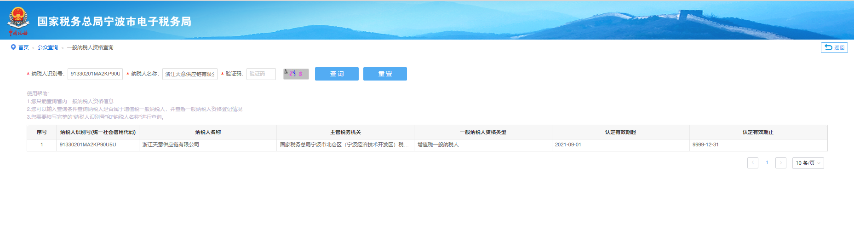The image size is (854, 237).
Task: Click the 主管税务机关 column header
Action: pos(345,132)
